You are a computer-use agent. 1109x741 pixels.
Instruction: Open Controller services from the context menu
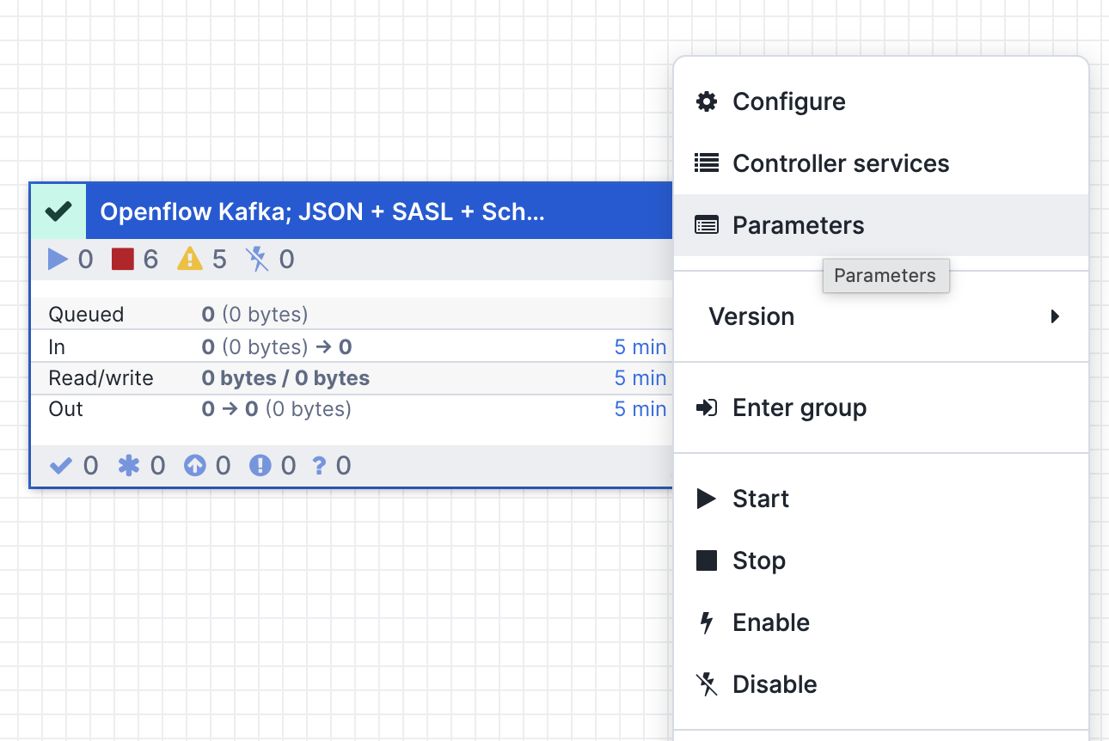pos(881,163)
